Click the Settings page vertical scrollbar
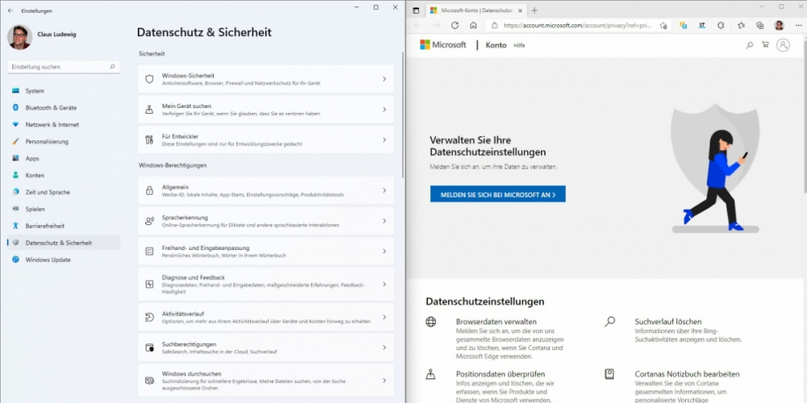 tap(403, 114)
